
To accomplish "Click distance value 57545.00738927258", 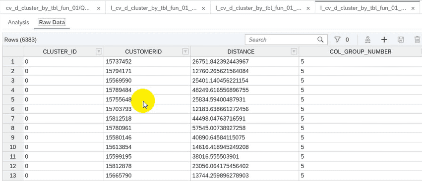I will pyautogui.click(x=219, y=128).
